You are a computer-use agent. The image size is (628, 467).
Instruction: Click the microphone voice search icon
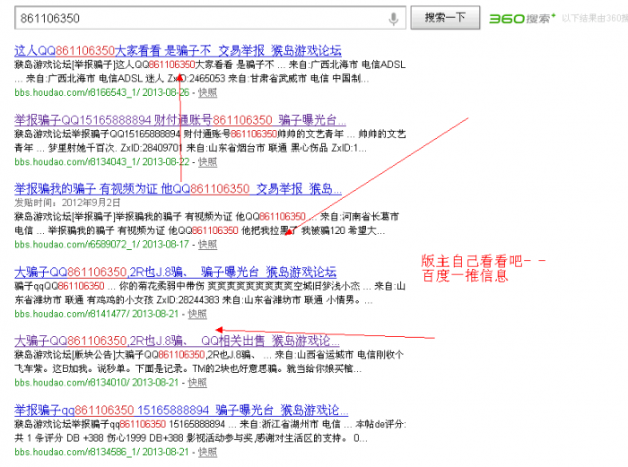pos(393,19)
